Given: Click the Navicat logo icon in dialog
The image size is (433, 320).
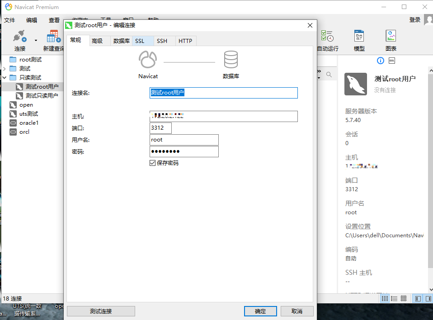Looking at the screenshot, I should pyautogui.click(x=148, y=59).
